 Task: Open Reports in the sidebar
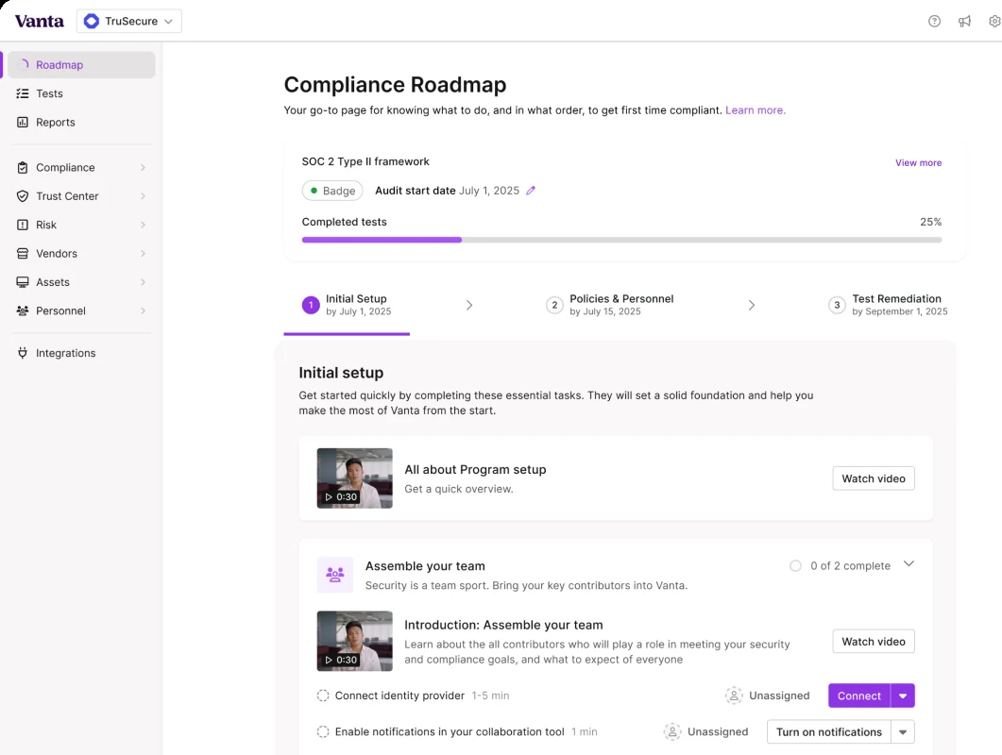pyautogui.click(x=82, y=122)
